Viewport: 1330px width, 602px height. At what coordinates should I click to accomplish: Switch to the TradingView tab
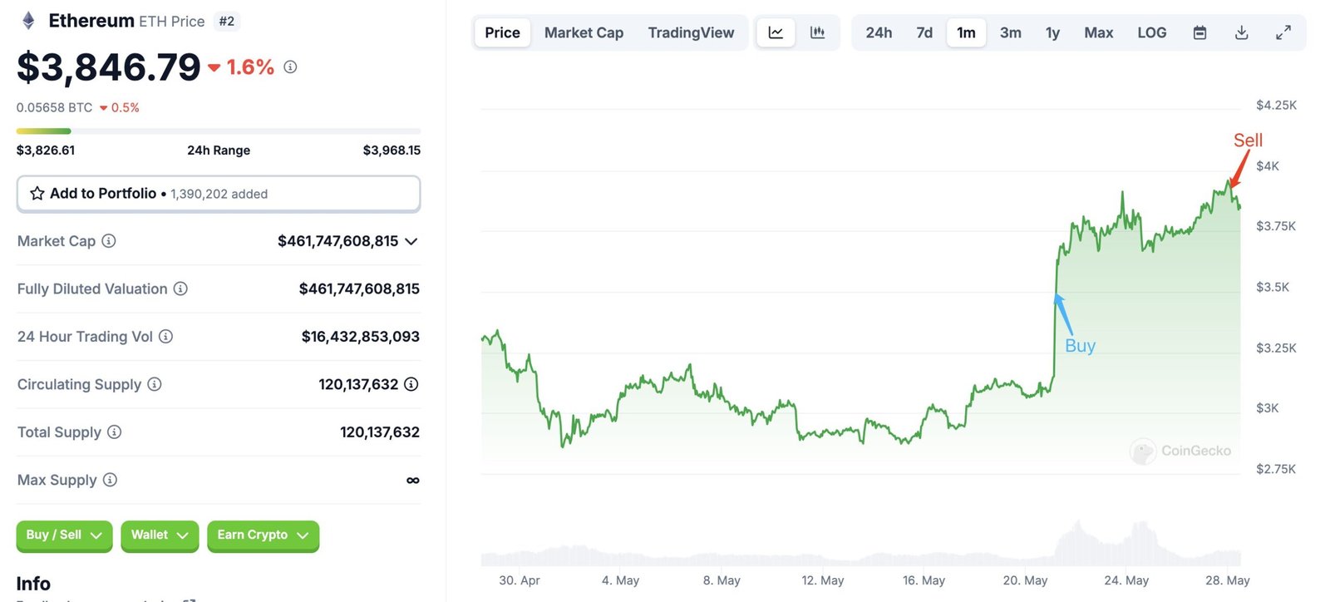[x=691, y=32]
